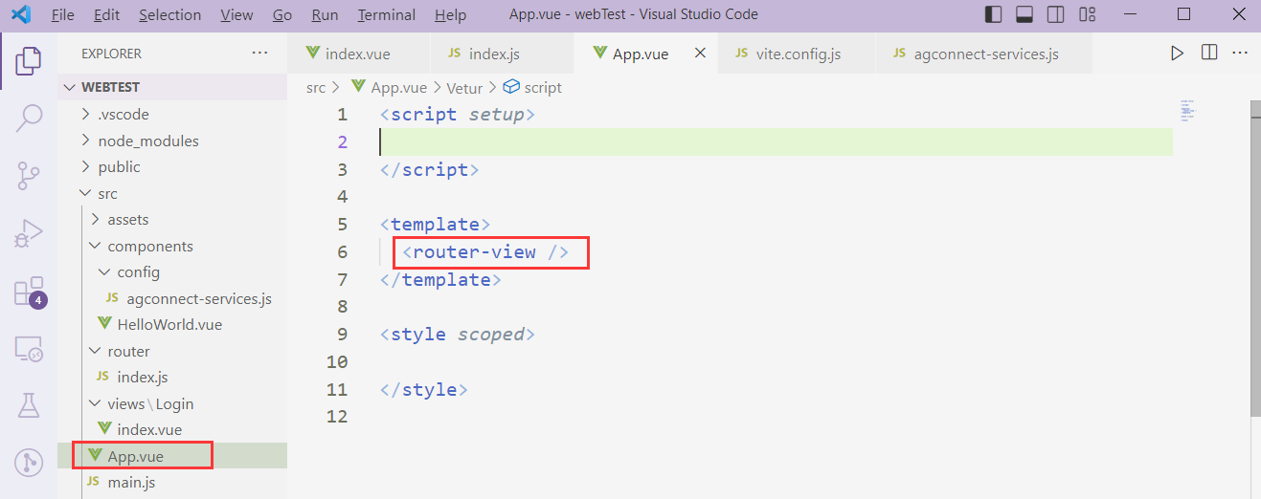Viewport: 1261px width, 499px height.
Task: Open Run and Debug view
Action: coord(29,232)
